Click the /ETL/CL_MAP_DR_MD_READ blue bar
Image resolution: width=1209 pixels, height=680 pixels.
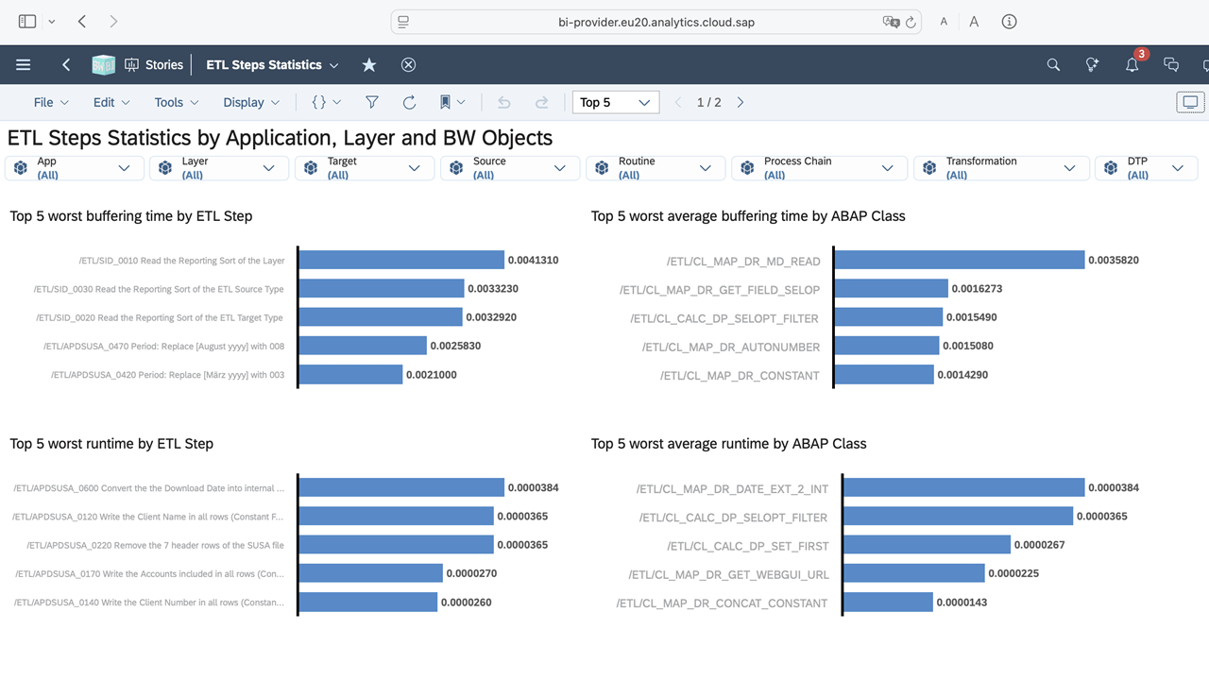point(958,260)
